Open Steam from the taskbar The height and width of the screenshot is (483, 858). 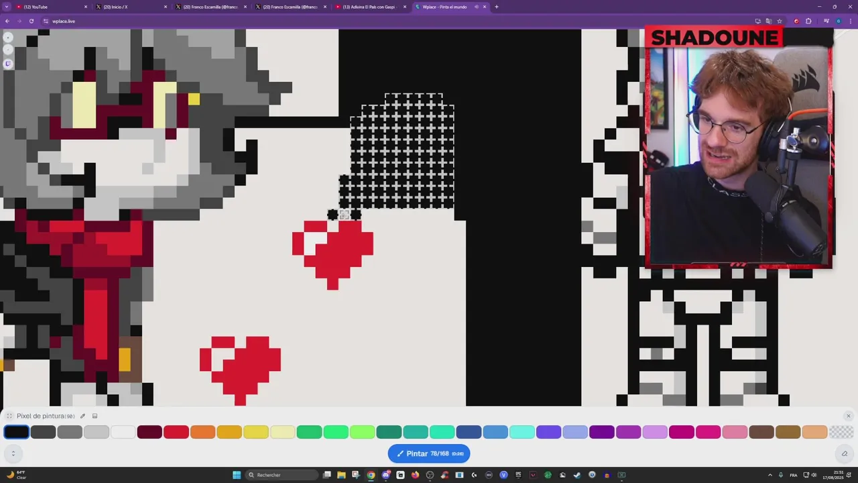[577, 475]
